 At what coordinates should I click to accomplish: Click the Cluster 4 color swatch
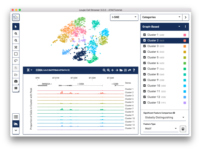tap(184, 52)
